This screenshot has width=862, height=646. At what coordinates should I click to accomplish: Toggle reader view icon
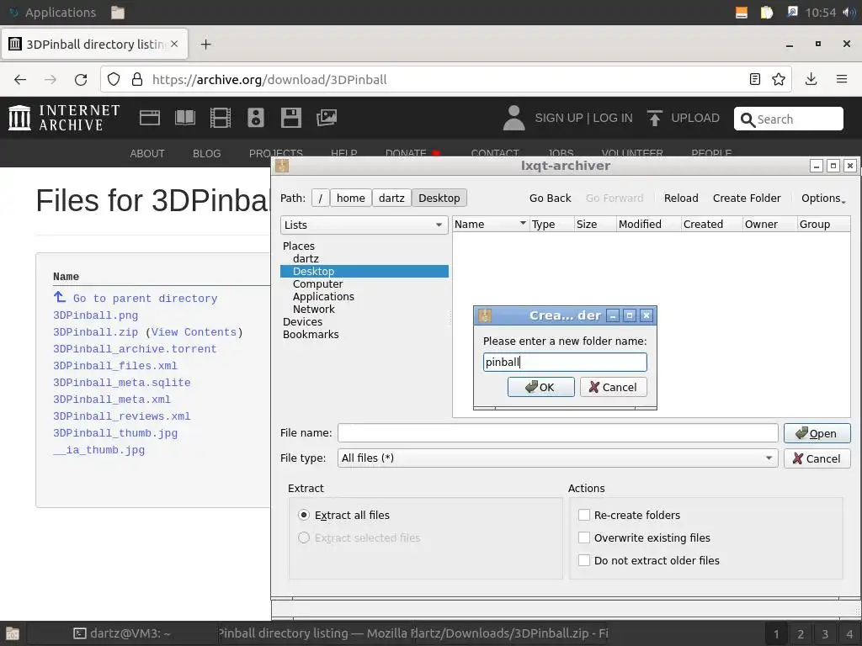[x=755, y=80]
